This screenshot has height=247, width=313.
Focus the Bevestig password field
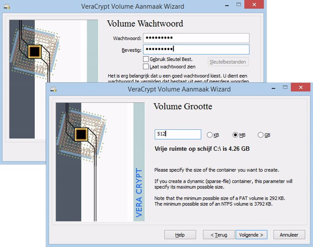(x=196, y=49)
